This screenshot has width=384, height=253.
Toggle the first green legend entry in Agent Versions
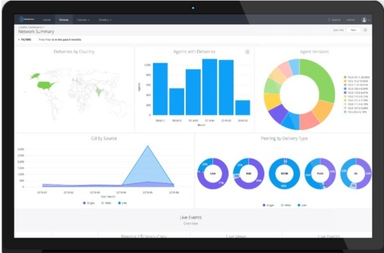(x=356, y=77)
